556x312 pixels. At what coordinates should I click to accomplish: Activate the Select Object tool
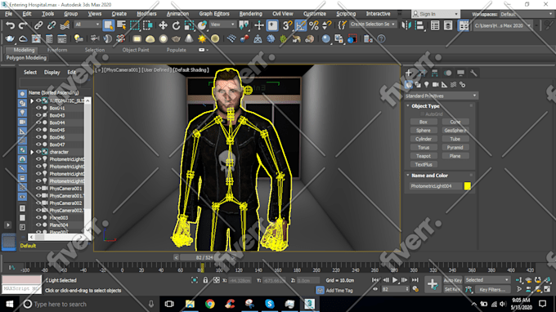(108, 25)
